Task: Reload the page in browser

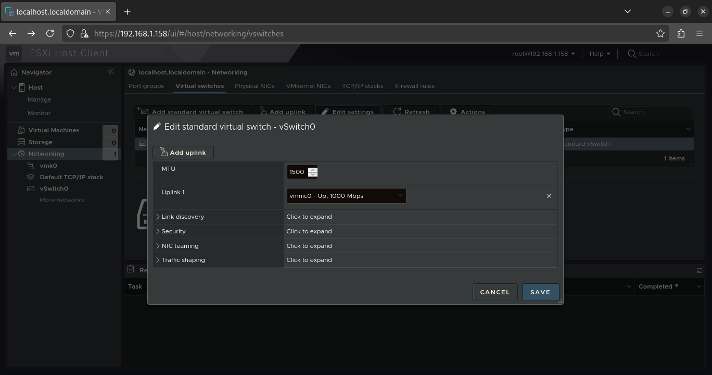Action: 50,33
